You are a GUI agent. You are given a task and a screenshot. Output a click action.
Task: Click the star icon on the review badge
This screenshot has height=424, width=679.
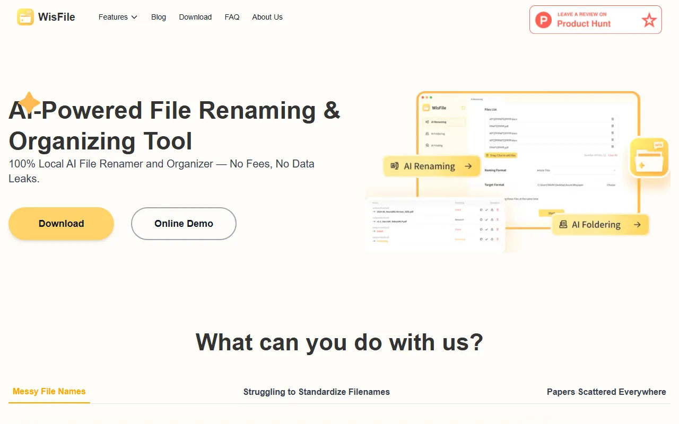pos(649,20)
